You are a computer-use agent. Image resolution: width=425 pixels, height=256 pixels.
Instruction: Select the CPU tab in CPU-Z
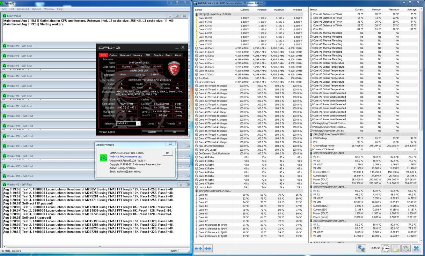coord(103,55)
